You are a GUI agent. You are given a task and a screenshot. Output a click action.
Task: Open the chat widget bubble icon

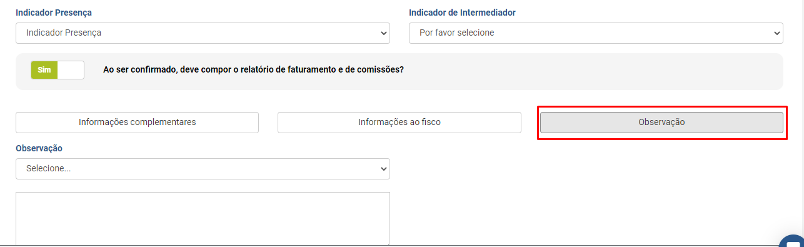click(793, 242)
